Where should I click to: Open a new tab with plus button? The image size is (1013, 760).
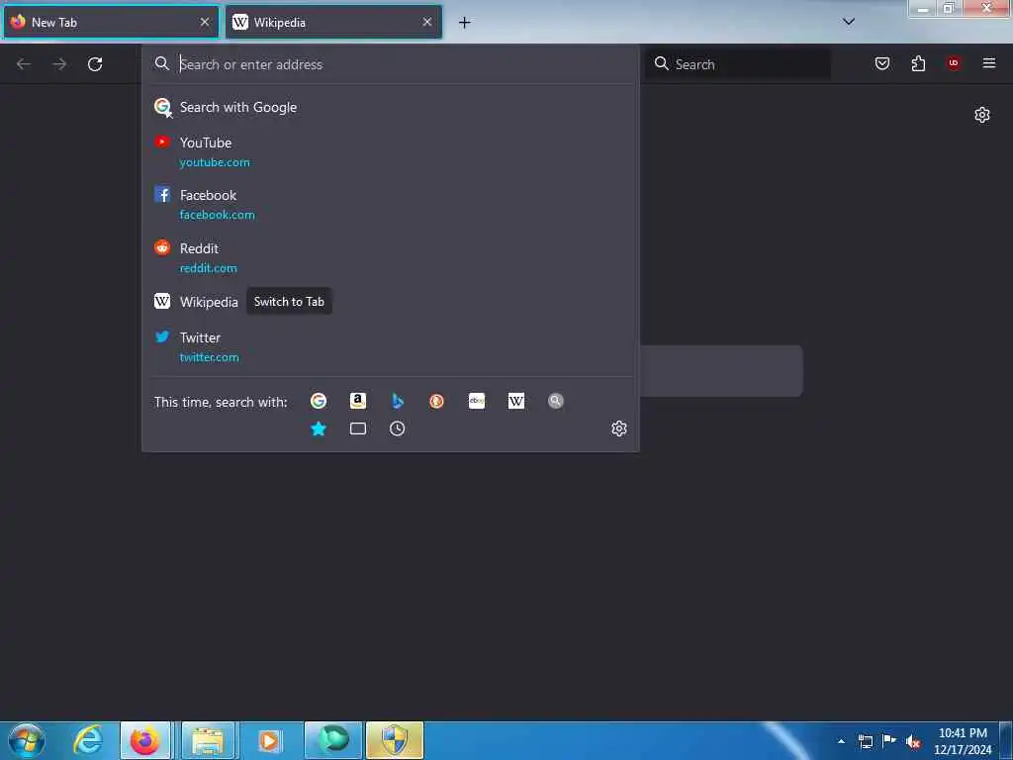465,23
